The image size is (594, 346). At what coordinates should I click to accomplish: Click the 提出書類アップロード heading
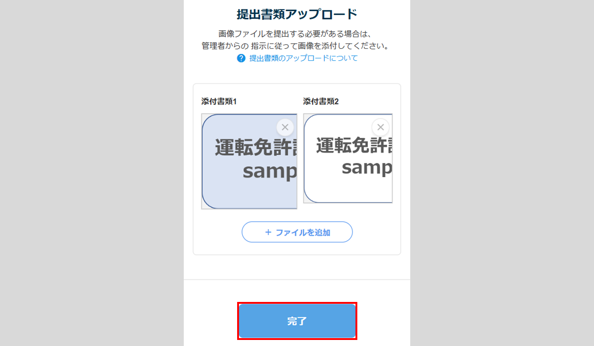[297, 14]
